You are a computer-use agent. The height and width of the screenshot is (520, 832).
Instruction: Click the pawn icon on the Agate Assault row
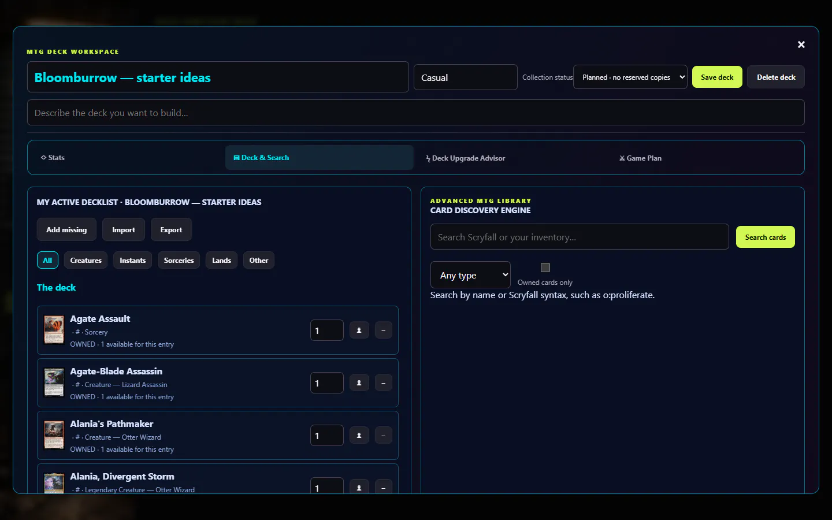[x=359, y=330]
